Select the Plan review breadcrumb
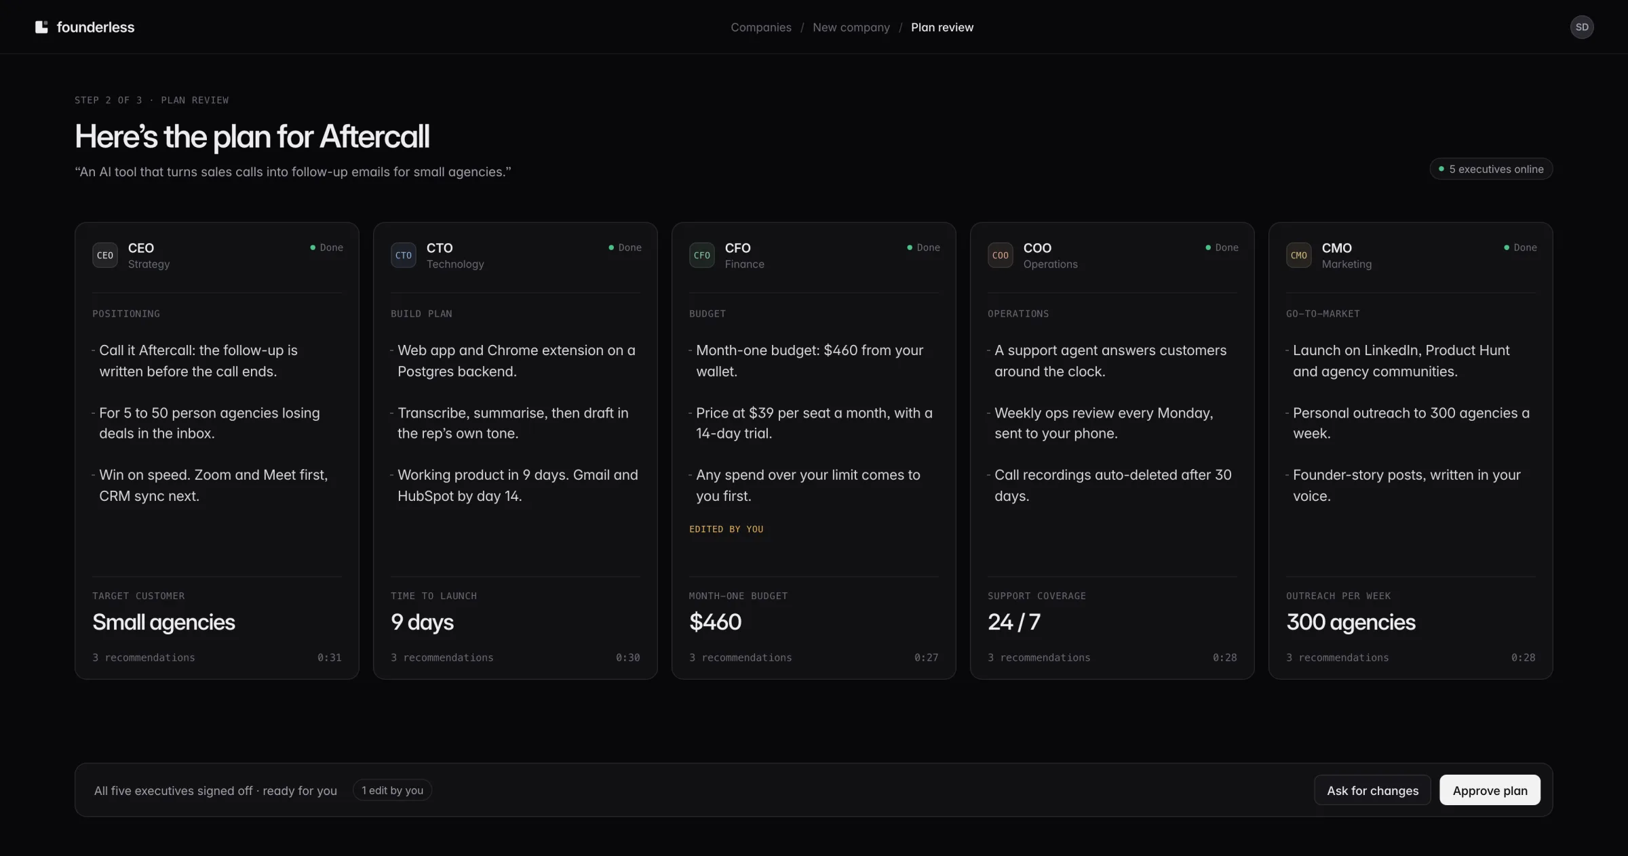The height and width of the screenshot is (856, 1628). pyautogui.click(x=942, y=27)
